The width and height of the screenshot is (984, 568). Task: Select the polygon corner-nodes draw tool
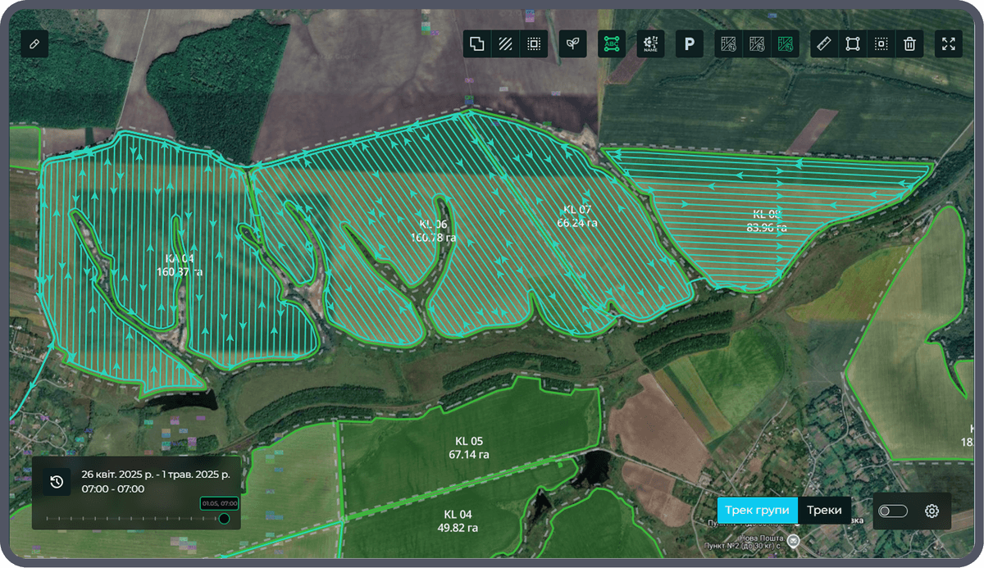[853, 44]
